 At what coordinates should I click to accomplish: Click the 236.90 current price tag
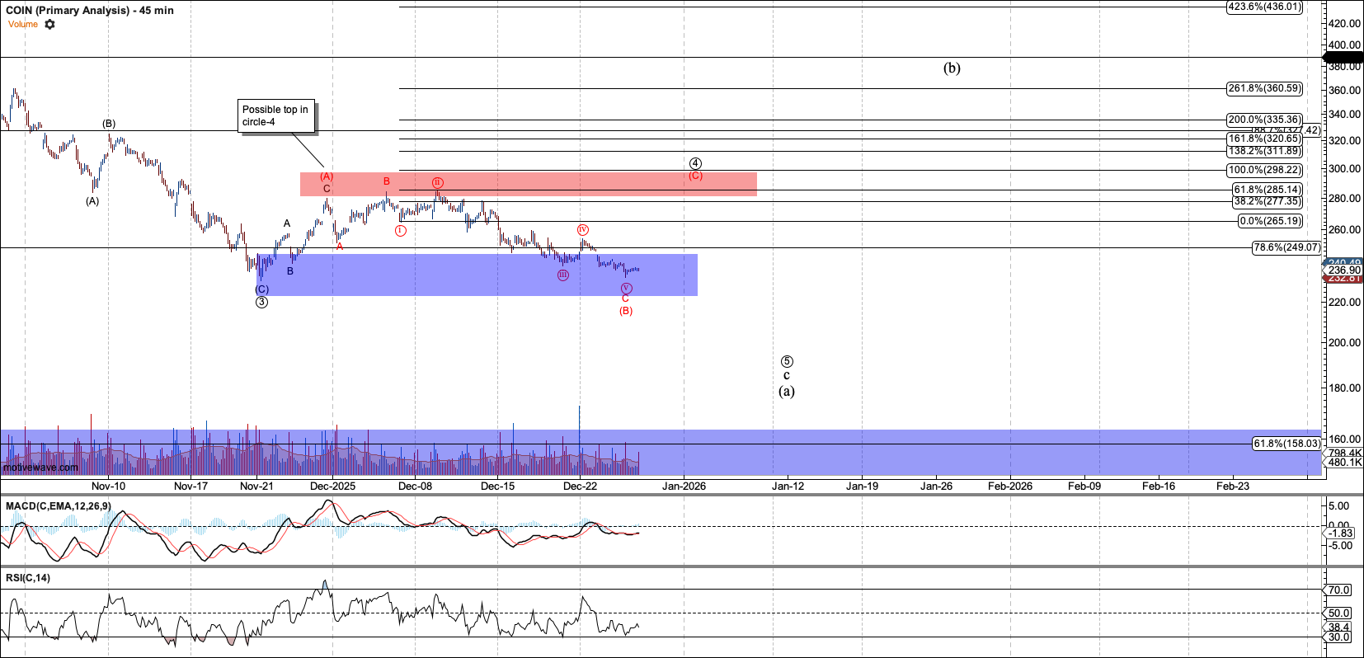coord(1344,270)
